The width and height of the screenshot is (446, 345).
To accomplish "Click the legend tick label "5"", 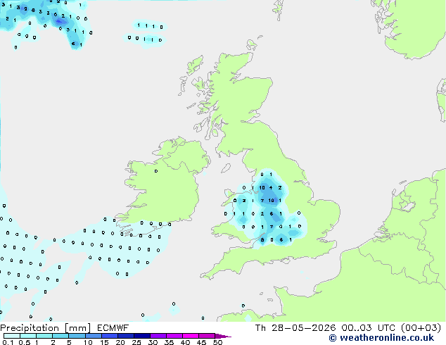I will [69, 342].
